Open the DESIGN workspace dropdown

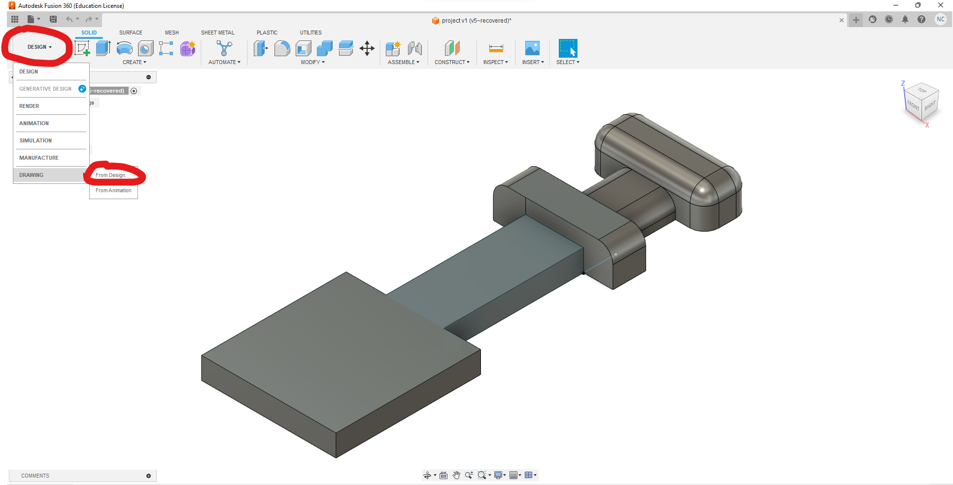[x=39, y=47]
